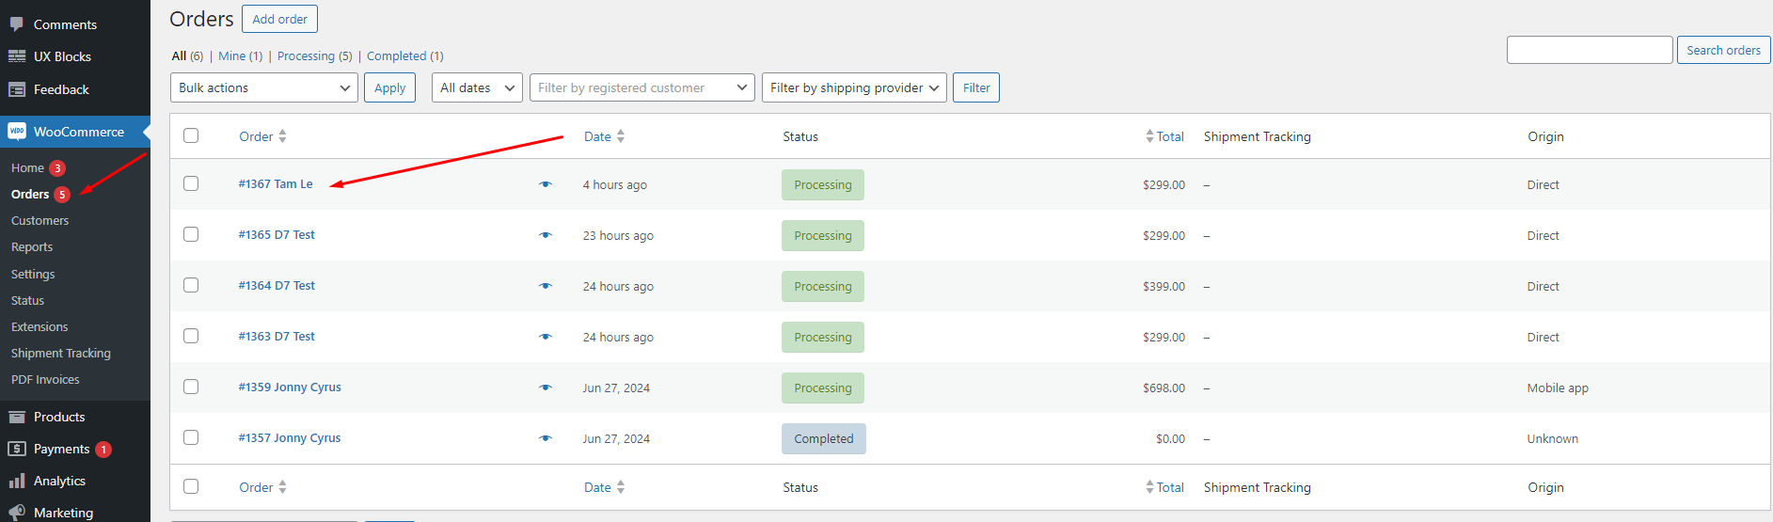The width and height of the screenshot is (1773, 522).
Task: Open Shipment Tracking in WooCommerce submenu
Action: [61, 353]
